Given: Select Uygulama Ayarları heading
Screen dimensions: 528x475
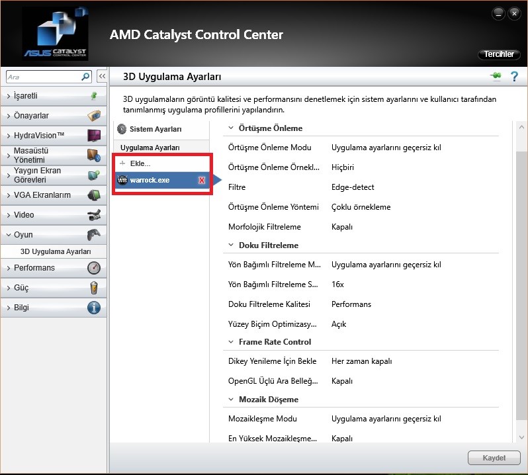Looking at the screenshot, I should (x=150, y=148).
